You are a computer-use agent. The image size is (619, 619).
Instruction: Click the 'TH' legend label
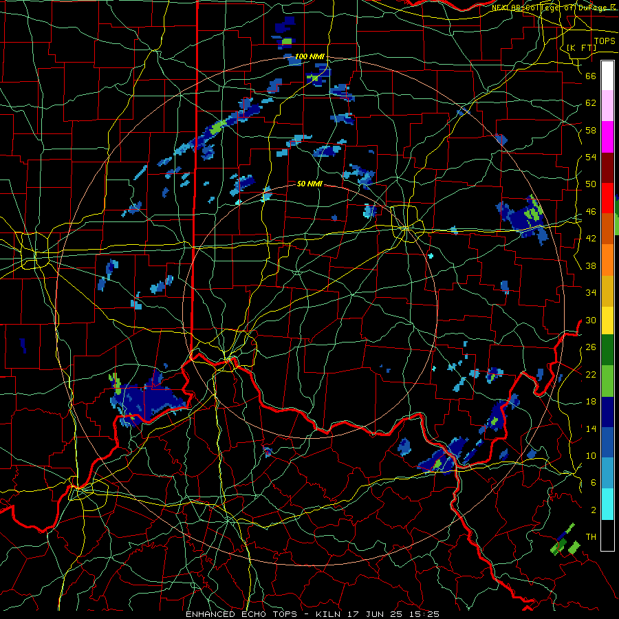tap(591, 537)
